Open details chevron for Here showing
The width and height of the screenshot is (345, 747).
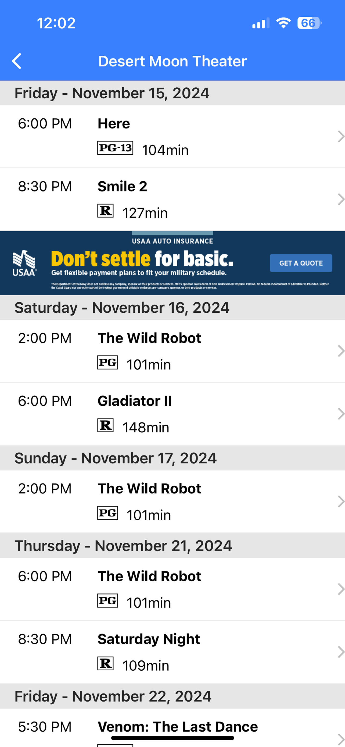[x=341, y=136]
